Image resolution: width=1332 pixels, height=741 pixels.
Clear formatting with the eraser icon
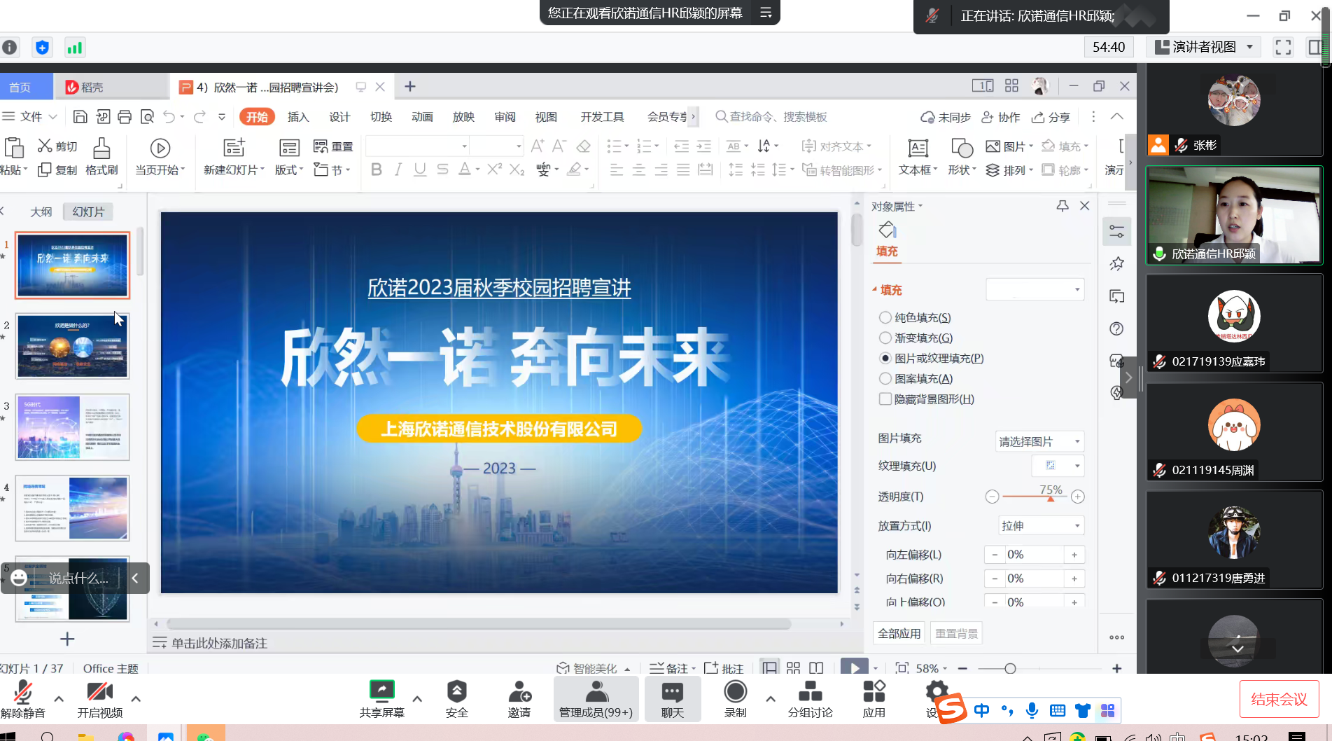tap(583, 146)
